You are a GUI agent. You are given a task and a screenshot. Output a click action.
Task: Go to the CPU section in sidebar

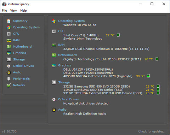pyautogui.click(x=16, y=34)
